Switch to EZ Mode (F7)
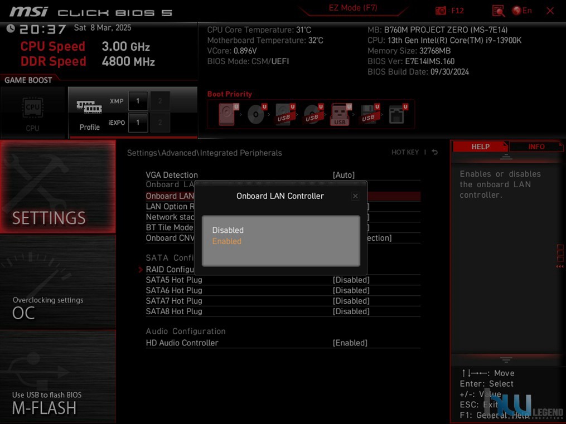The height and width of the screenshot is (424, 566). 352,8
